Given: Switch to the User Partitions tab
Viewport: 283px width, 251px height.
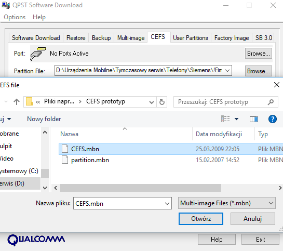Looking at the screenshot, I should (x=191, y=38).
